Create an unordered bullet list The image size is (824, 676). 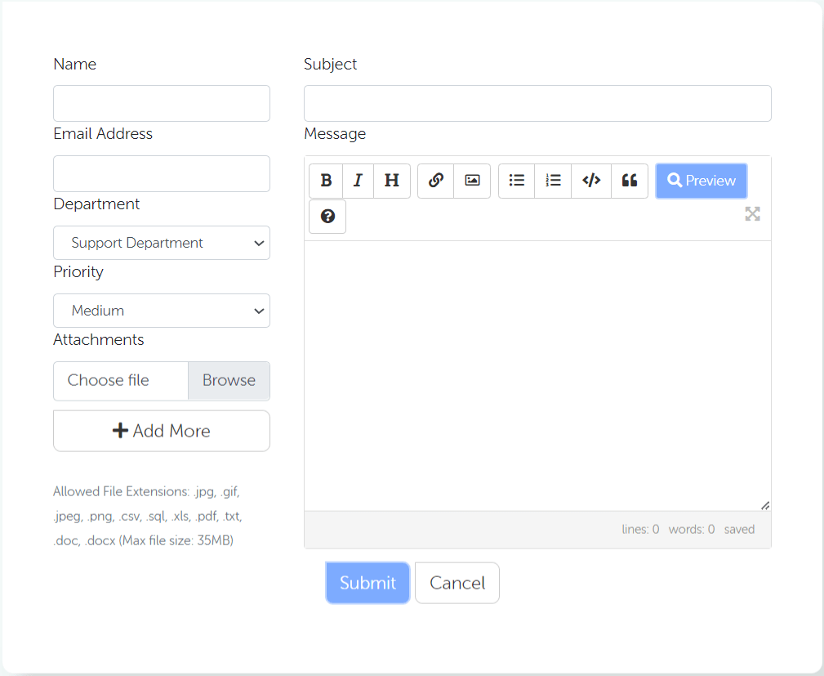[516, 181]
